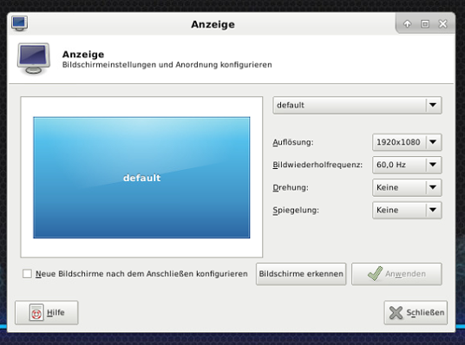The height and width of the screenshot is (345, 465).
Task: Expand the Spiegelung dropdown
Action: (x=407, y=210)
